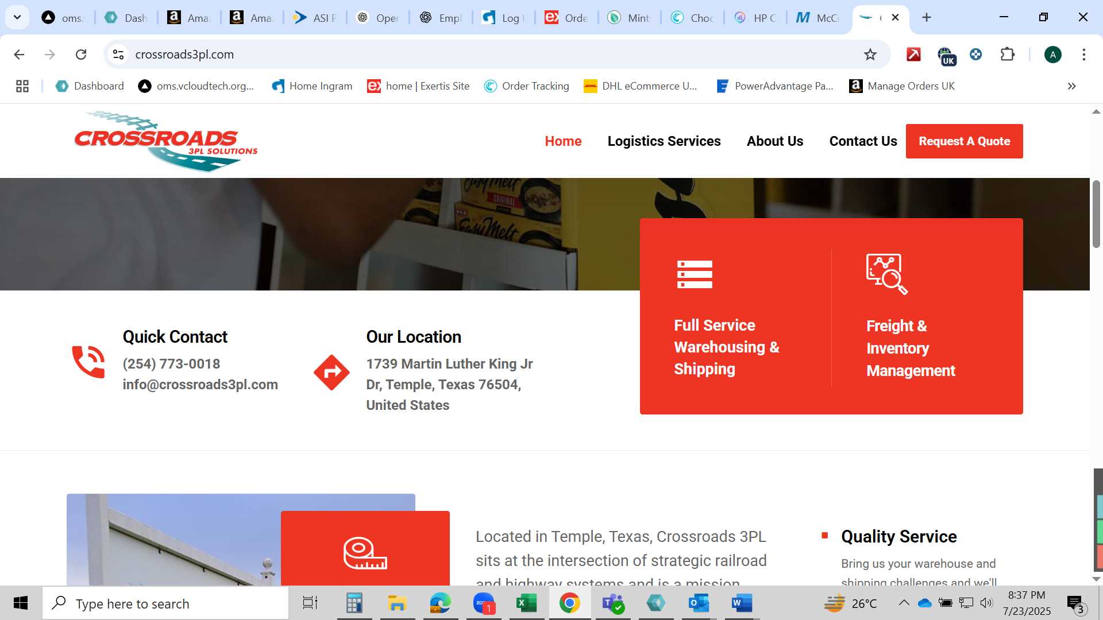Image resolution: width=1103 pixels, height=620 pixels.
Task: Click the Crossroads 3PL Solutions logo
Action: (166, 141)
